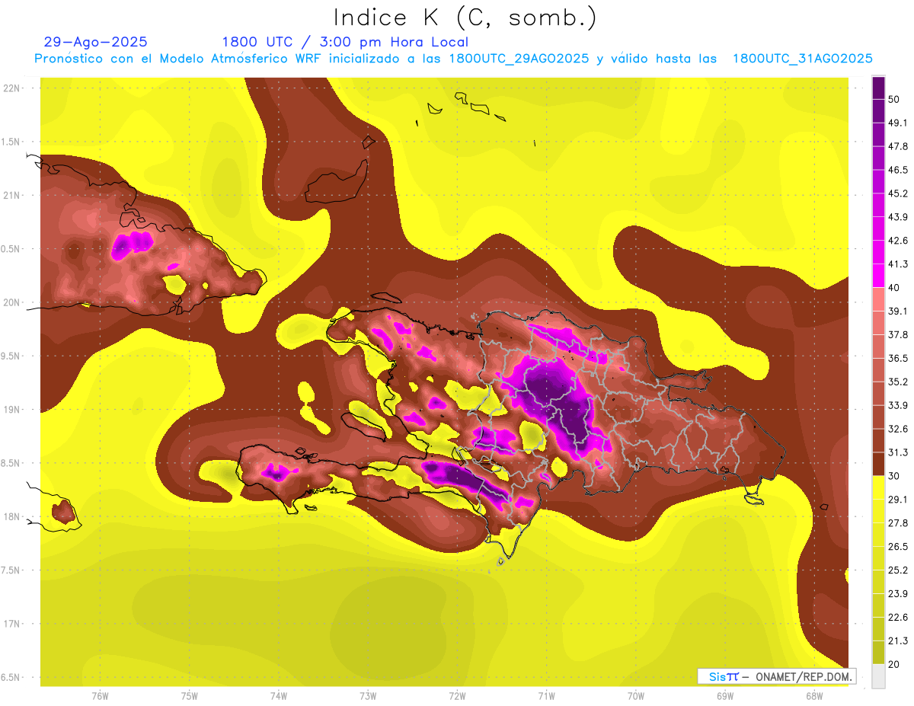The width and height of the screenshot is (914, 706).
Task: Click the "69W" longitude label
Action: (725, 696)
